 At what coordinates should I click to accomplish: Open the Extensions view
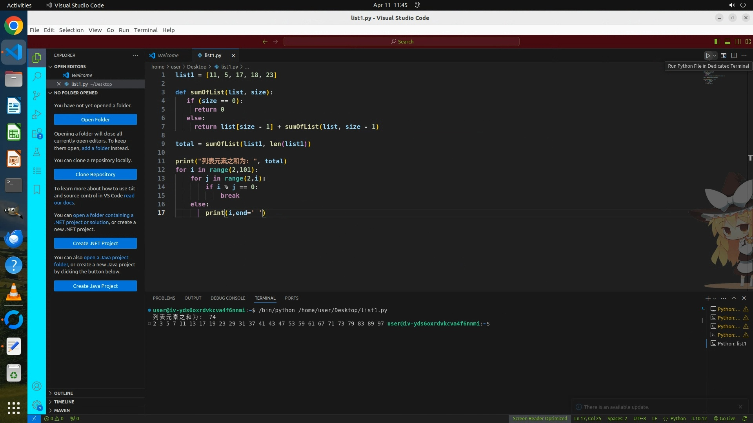(36, 134)
